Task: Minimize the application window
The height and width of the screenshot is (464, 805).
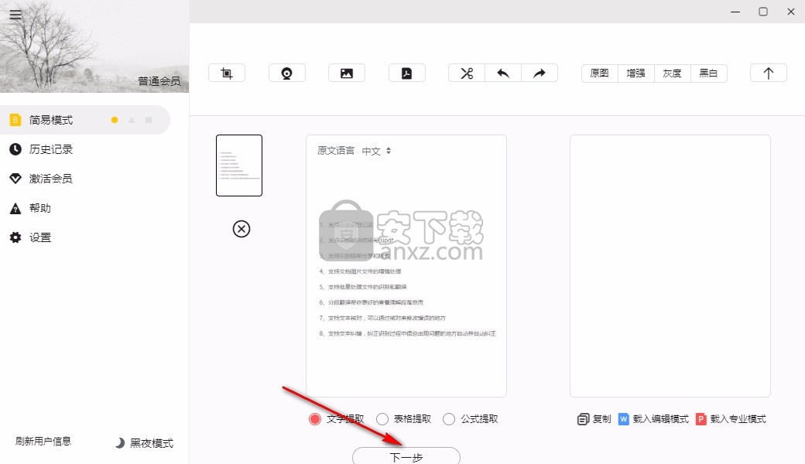Action: point(735,12)
